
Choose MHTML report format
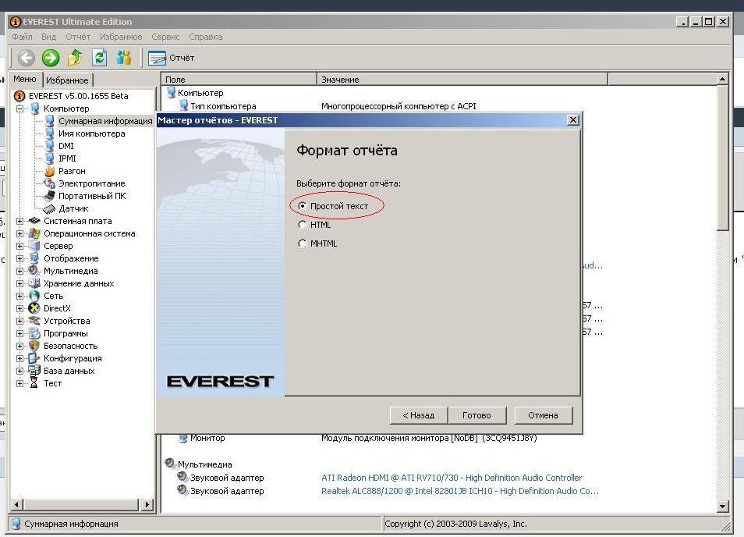point(303,244)
